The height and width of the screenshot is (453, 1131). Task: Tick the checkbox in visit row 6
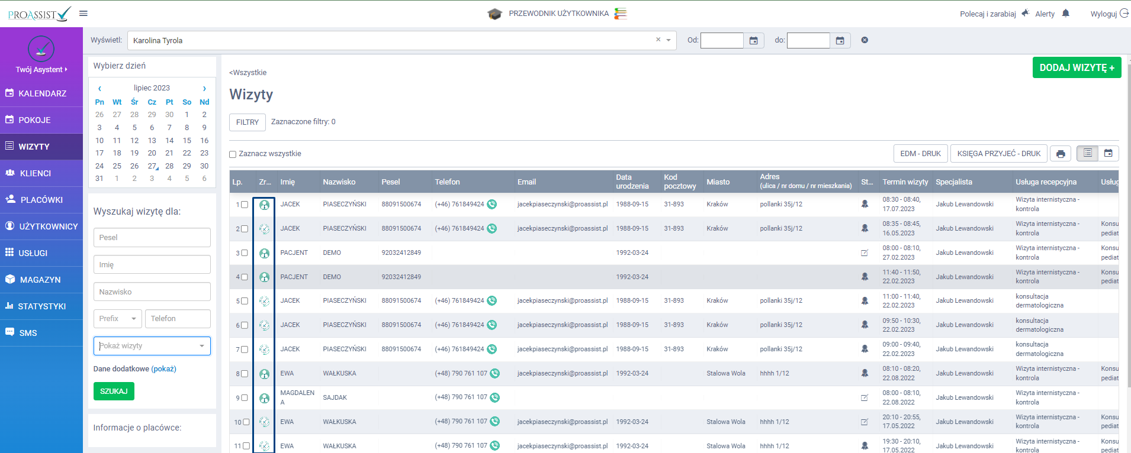click(x=244, y=325)
